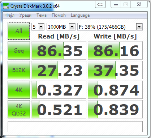Minimize the CrystalDiskMark window
151x138 pixels.
coord(116,5)
